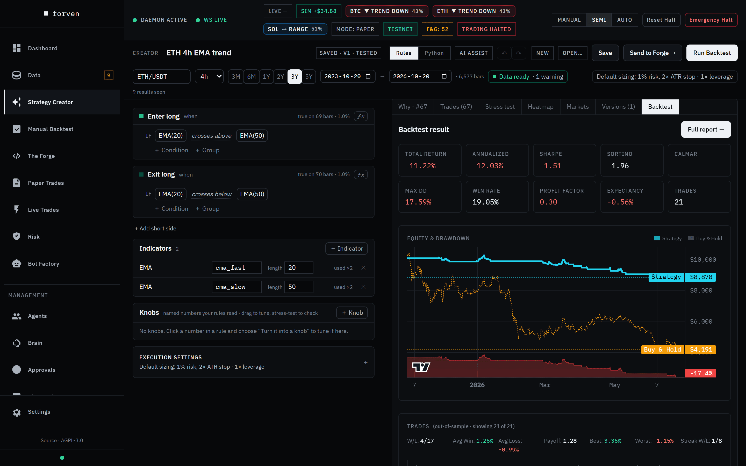
Task: Select the 5Y range preset
Action: pyautogui.click(x=309, y=76)
